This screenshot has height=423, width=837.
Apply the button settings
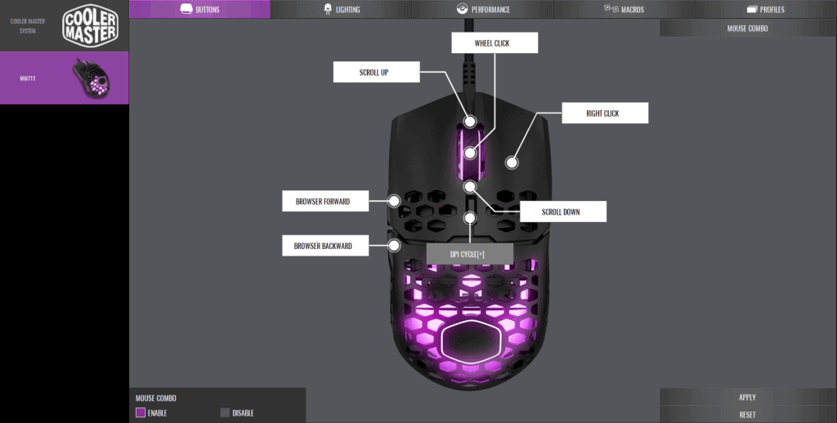point(747,397)
